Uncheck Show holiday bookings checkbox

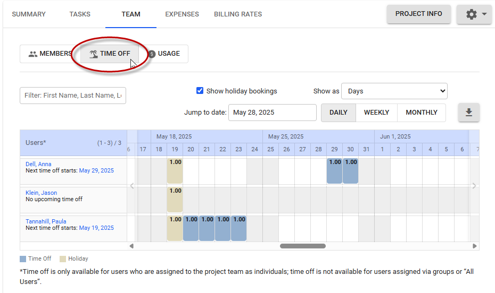pyautogui.click(x=200, y=91)
